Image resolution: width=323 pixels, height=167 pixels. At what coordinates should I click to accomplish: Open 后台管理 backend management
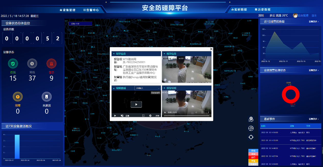click(x=303, y=16)
